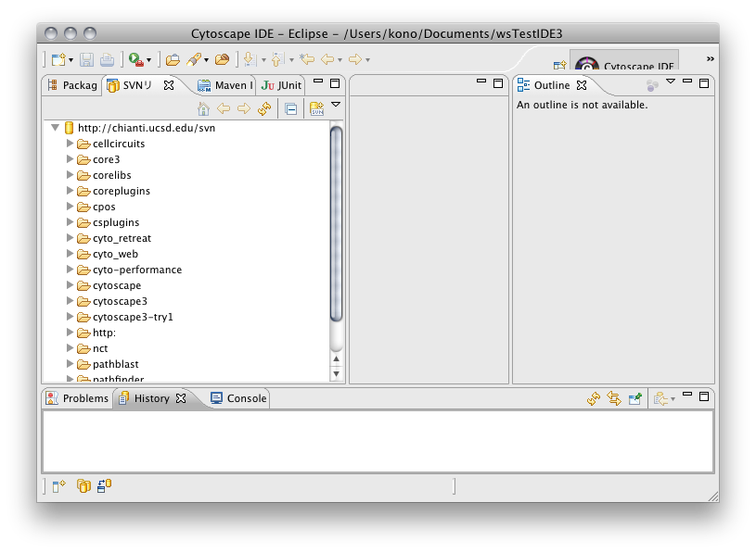
Task: Expand the cytoscape3 folder
Action: point(70,301)
